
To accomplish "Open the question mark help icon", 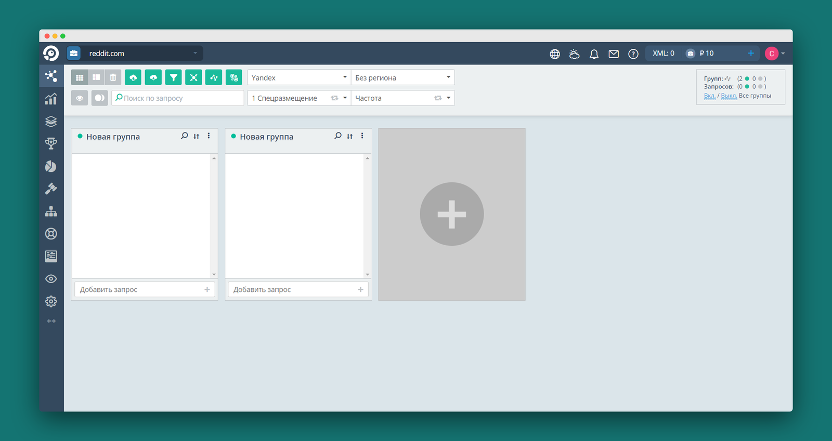I will click(x=633, y=54).
